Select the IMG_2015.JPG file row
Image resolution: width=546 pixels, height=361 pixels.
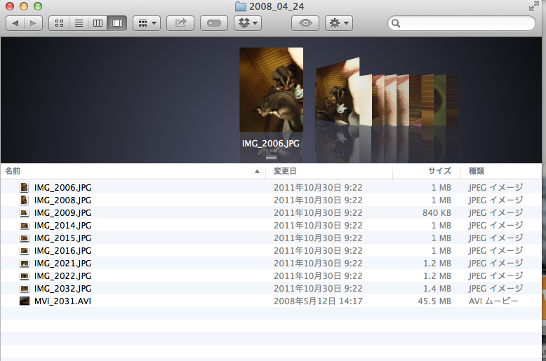click(x=271, y=238)
